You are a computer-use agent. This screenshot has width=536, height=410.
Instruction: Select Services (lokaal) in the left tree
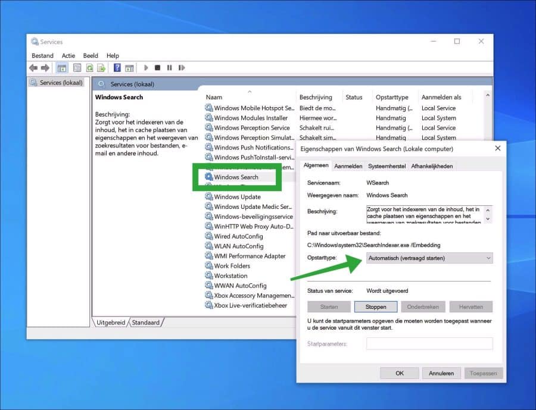coord(57,82)
